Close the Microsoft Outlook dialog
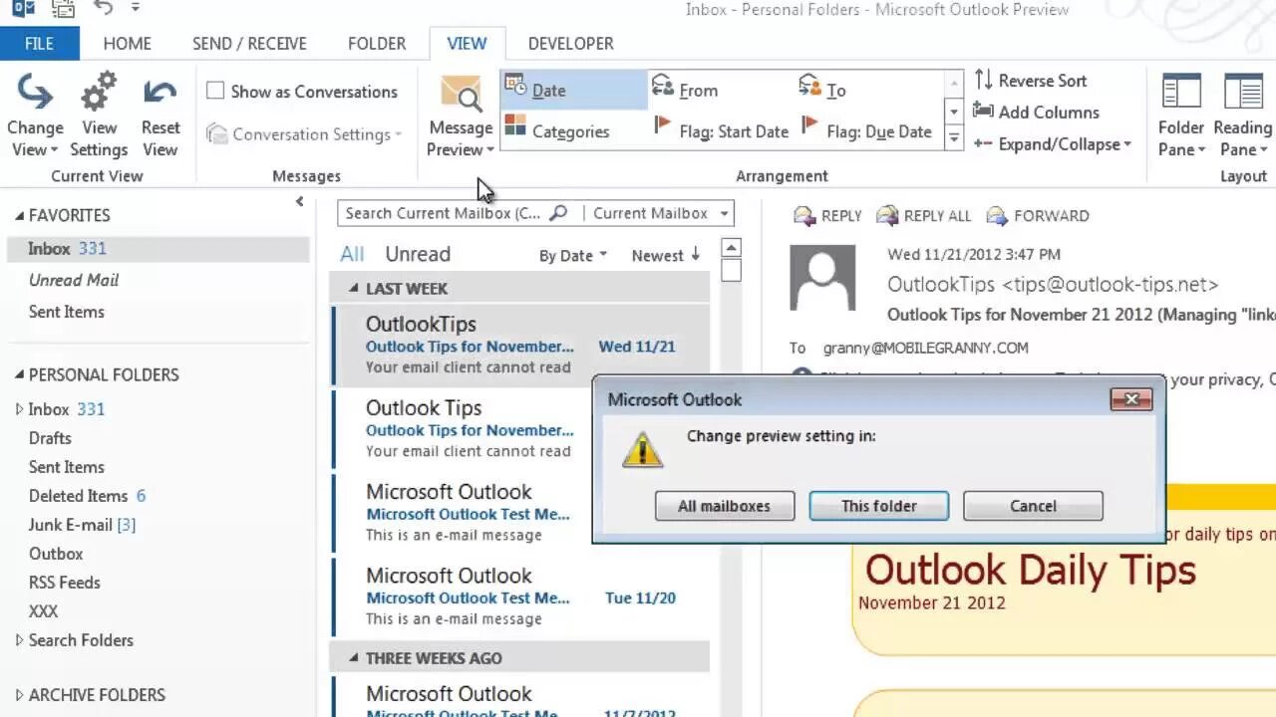 coord(1131,399)
